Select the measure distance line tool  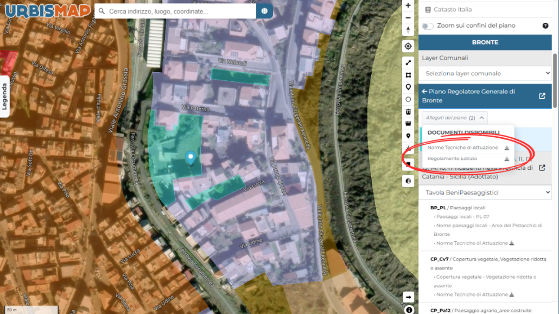click(x=408, y=63)
